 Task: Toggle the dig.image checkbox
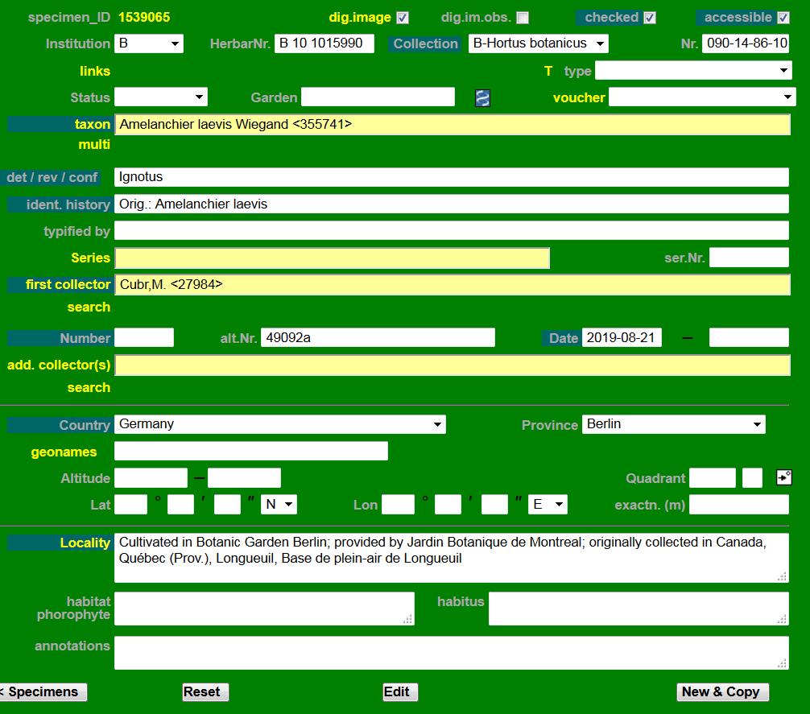(403, 18)
